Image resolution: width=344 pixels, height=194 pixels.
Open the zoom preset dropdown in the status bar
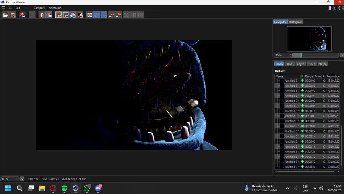point(22,179)
